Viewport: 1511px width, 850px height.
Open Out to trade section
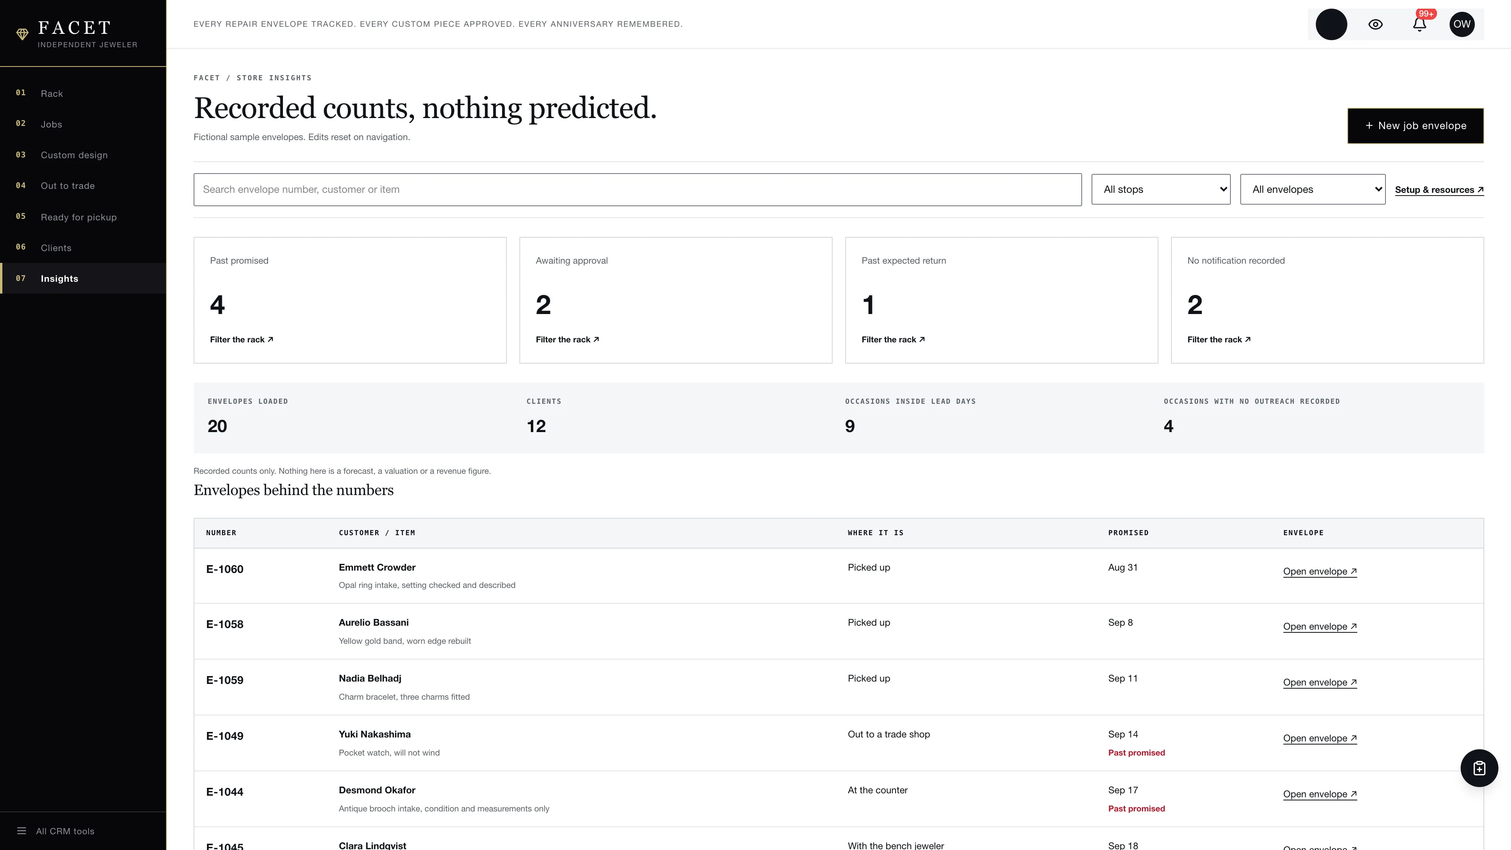click(83, 186)
